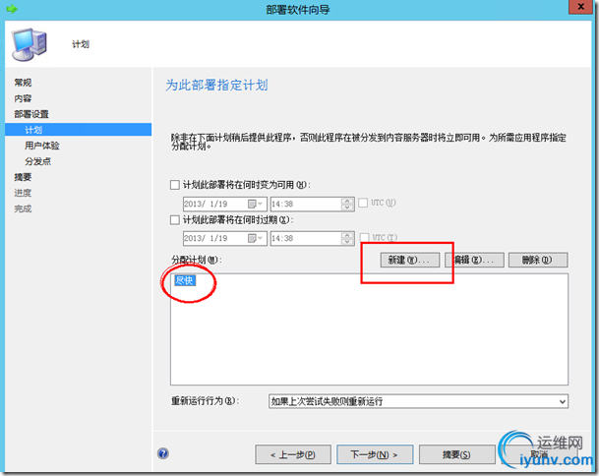This screenshot has width=599, height=476.
Task: Expand the 重新运行行为 dropdown
Action: [x=562, y=401]
